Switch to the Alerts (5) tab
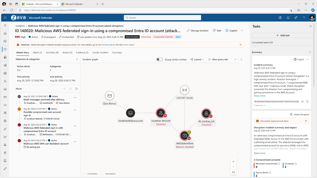 pyautogui.click(x=38, y=52)
